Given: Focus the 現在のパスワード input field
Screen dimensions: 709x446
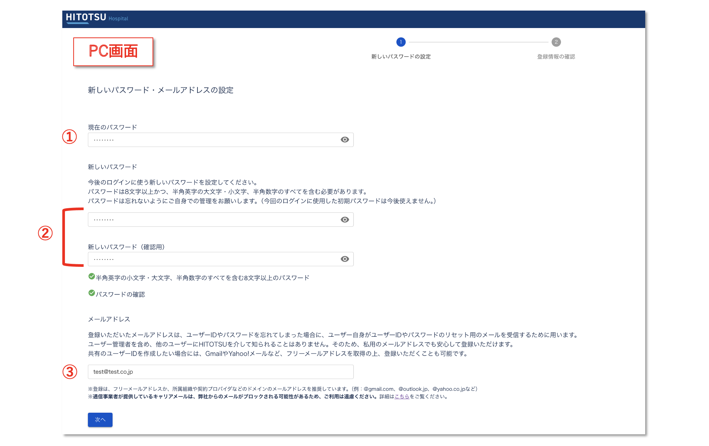Looking at the screenshot, I should click(x=211, y=140).
